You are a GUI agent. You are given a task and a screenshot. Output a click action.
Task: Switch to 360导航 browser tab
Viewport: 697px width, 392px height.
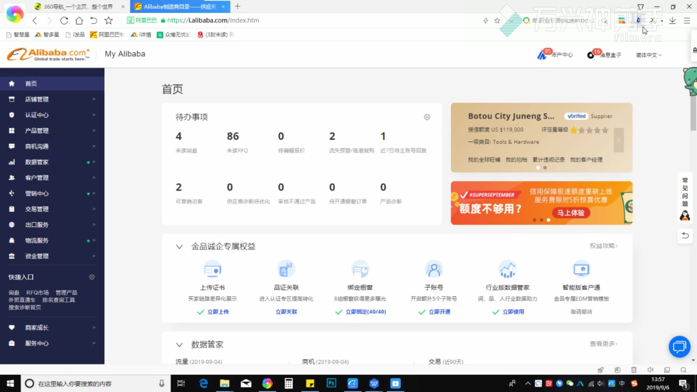pyautogui.click(x=79, y=7)
